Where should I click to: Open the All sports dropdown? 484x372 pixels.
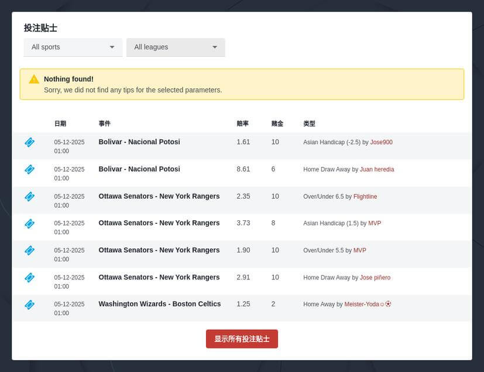click(73, 47)
